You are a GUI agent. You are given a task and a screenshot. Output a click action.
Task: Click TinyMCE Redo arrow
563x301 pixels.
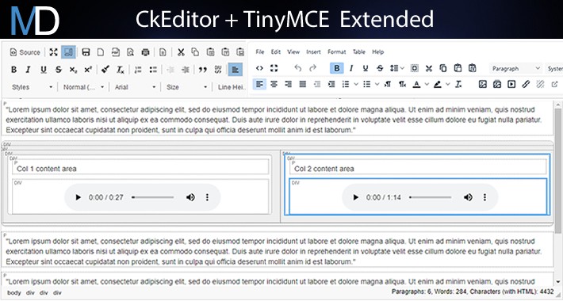pos(312,68)
